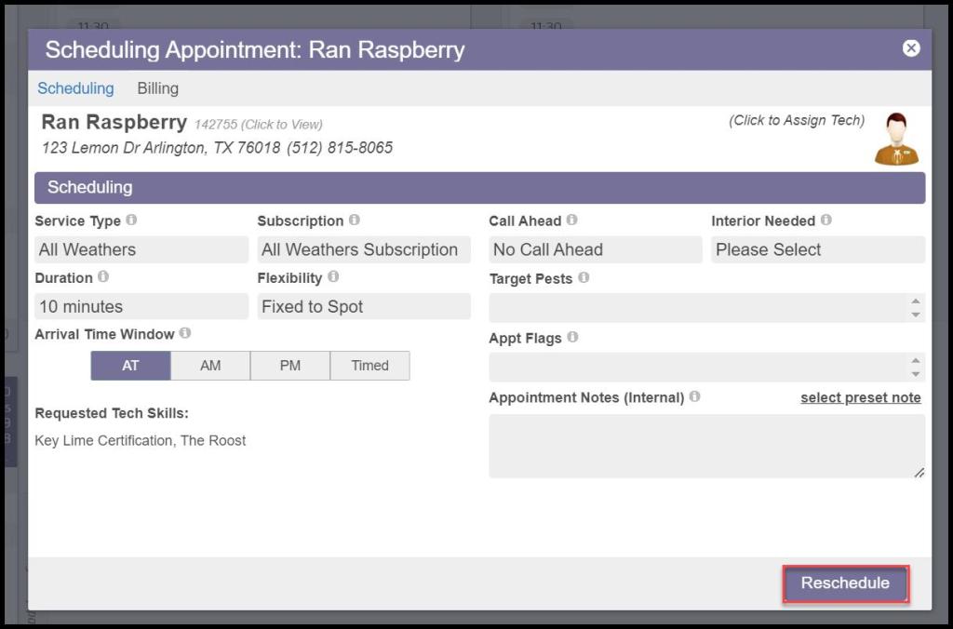
Task: Click the Subscription info icon
Action: pos(354,221)
